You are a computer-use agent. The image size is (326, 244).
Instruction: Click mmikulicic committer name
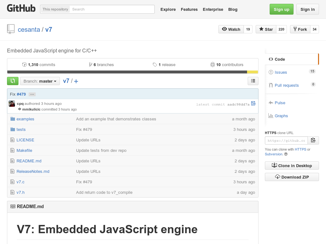point(31,109)
